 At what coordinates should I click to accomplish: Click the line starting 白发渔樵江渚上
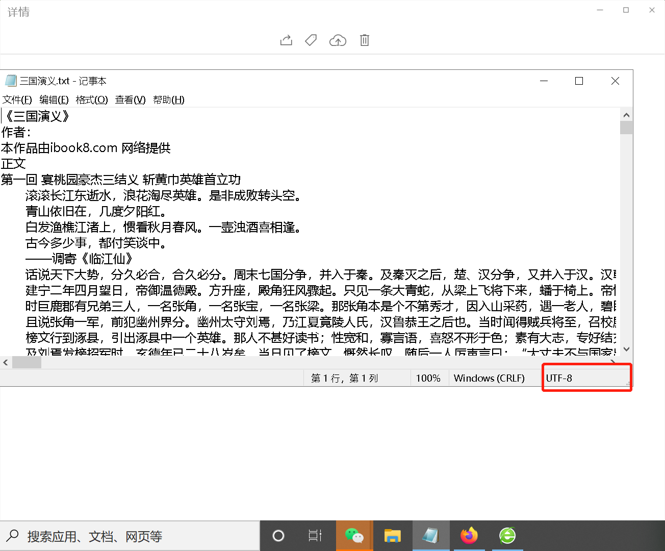point(164,227)
